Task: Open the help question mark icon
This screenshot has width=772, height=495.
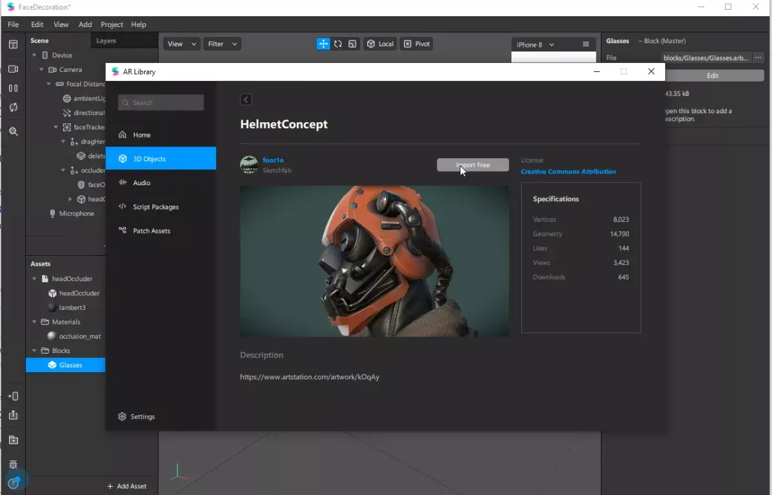Action: [13, 483]
